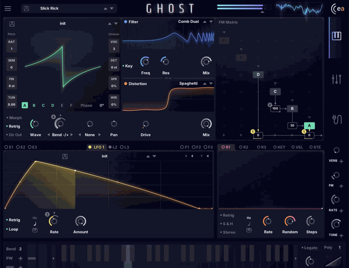
Task: Toggle LFO Loop option
Action: (x=12, y=229)
